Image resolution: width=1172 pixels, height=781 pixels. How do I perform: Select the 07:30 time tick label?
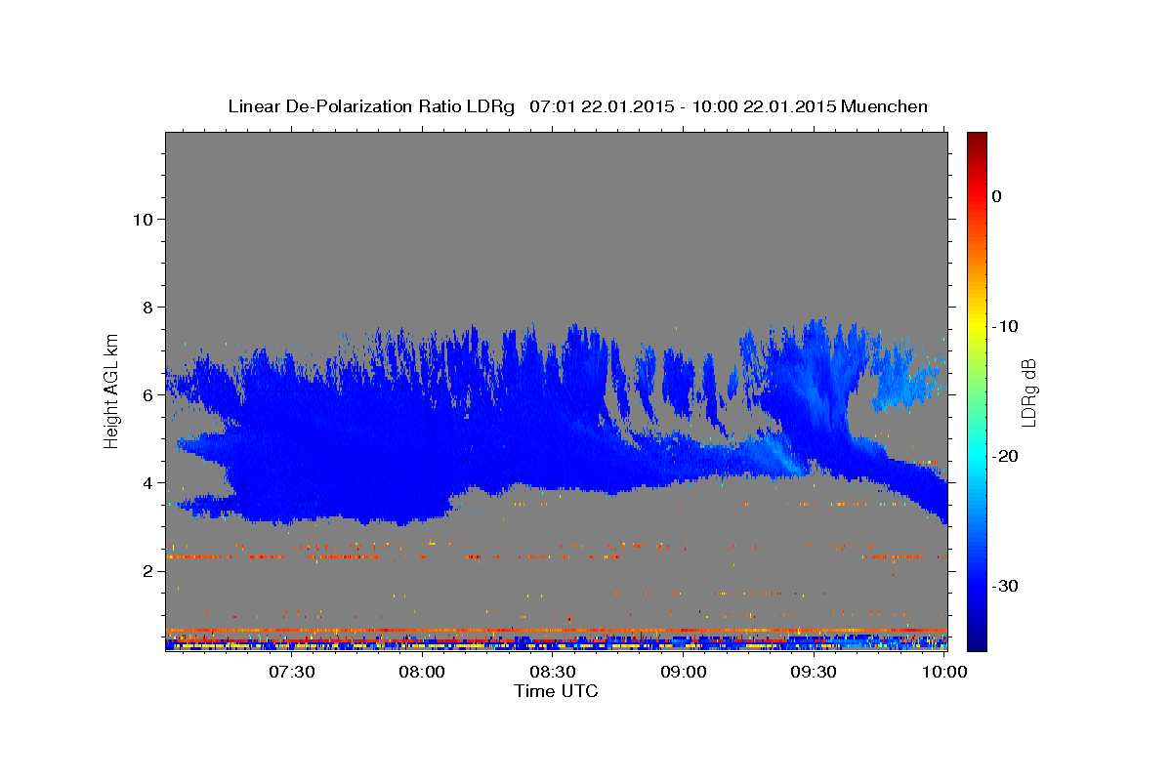pos(292,673)
